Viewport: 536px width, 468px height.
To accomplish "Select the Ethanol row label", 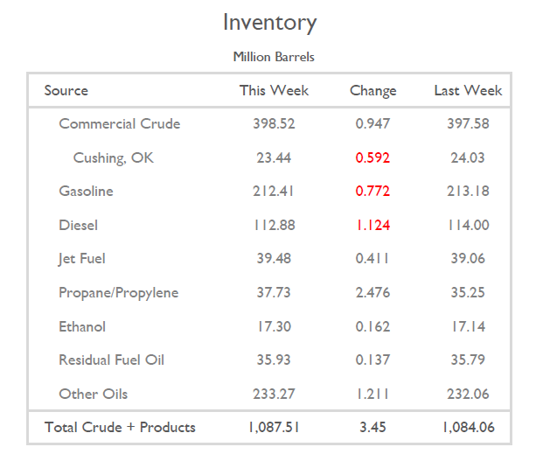I will pos(82,326).
